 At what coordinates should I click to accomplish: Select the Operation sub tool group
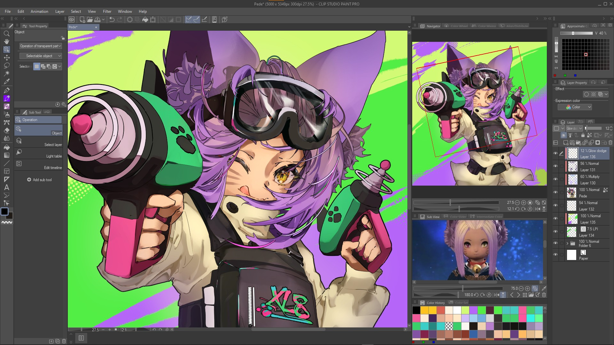click(38, 120)
